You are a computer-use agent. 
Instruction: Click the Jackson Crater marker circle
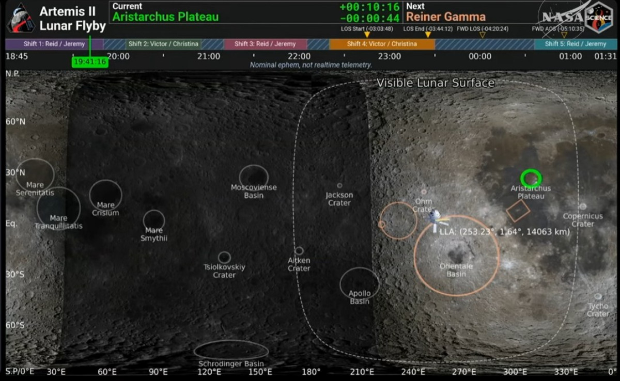(x=339, y=185)
